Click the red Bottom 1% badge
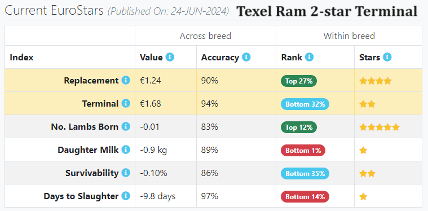 pos(303,151)
